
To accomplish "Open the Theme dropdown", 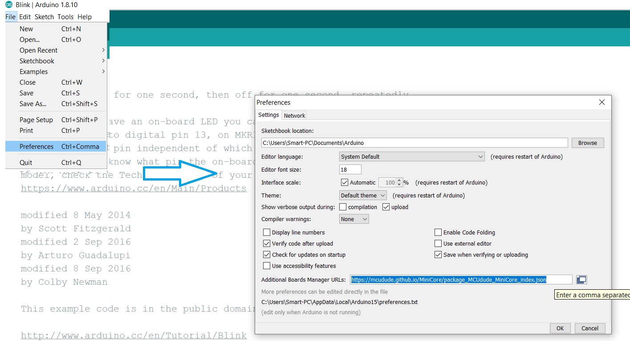I will tap(363, 195).
